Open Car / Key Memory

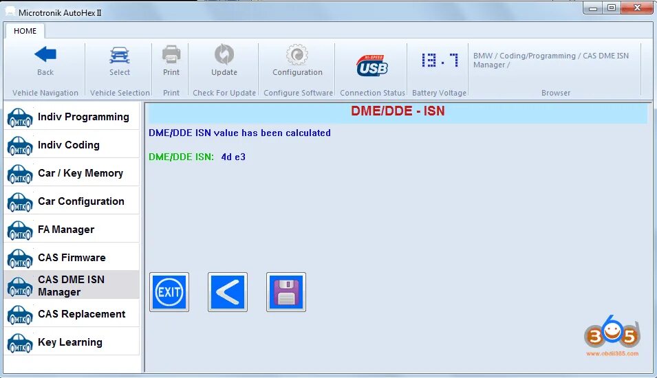(72, 173)
